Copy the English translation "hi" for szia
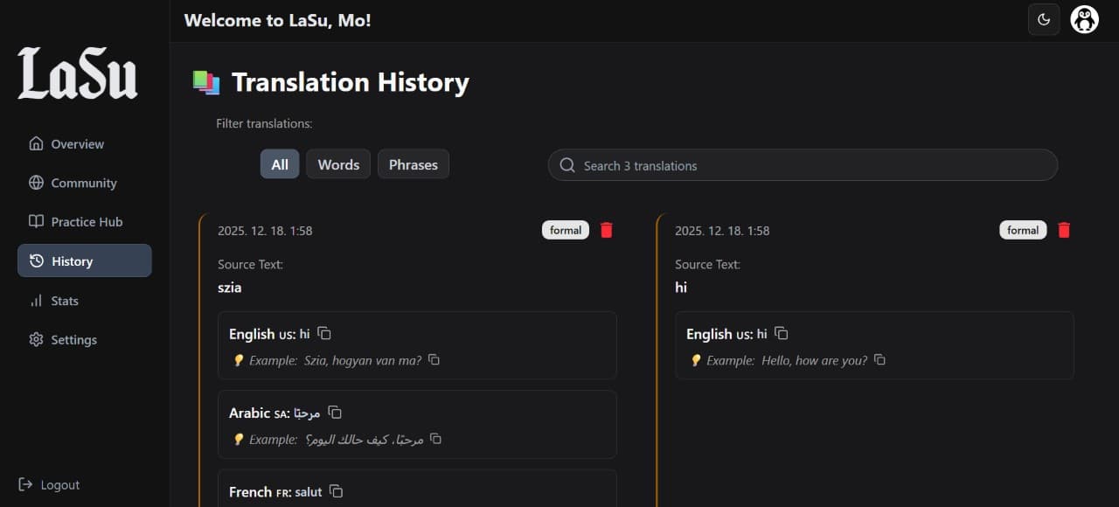The image size is (1119, 507). 324,333
